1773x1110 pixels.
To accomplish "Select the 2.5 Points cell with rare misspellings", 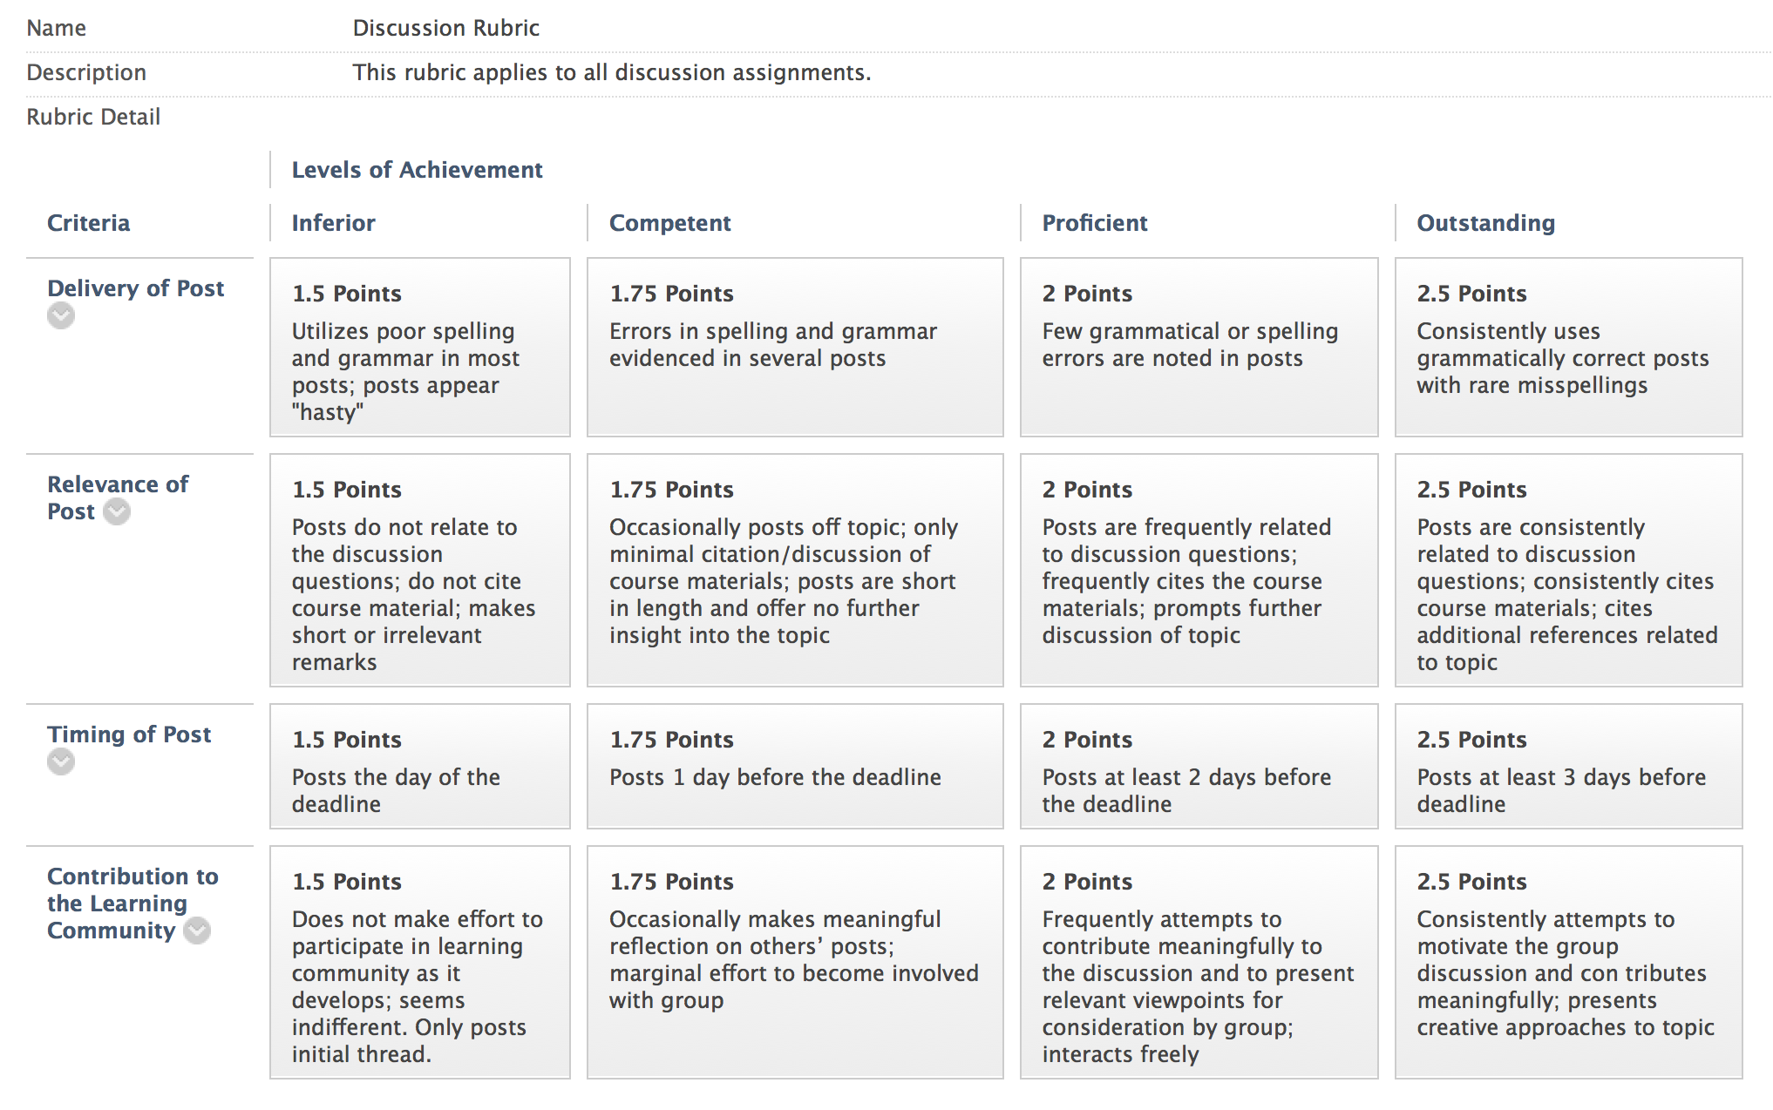I will [x=1568, y=347].
